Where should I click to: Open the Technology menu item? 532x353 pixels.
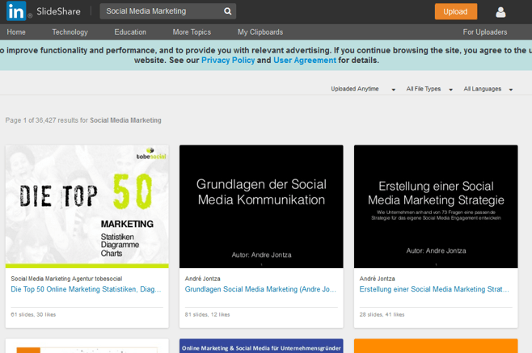coord(70,32)
